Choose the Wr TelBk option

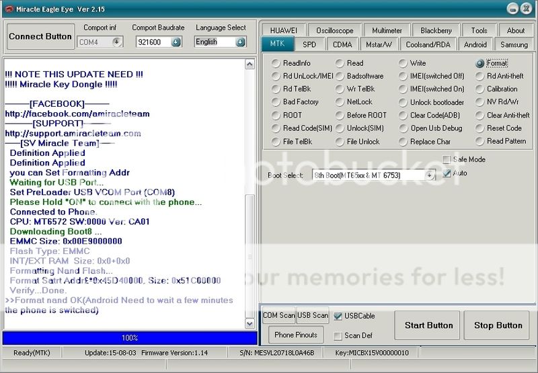[x=355, y=89]
